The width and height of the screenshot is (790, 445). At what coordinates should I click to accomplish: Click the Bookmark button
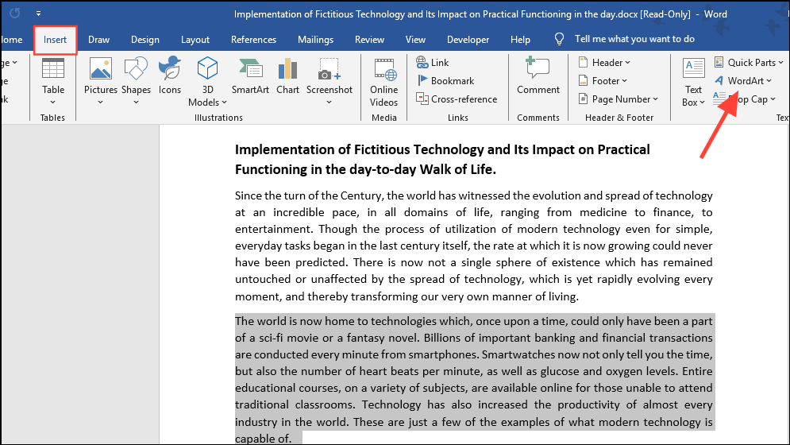pyautogui.click(x=452, y=80)
